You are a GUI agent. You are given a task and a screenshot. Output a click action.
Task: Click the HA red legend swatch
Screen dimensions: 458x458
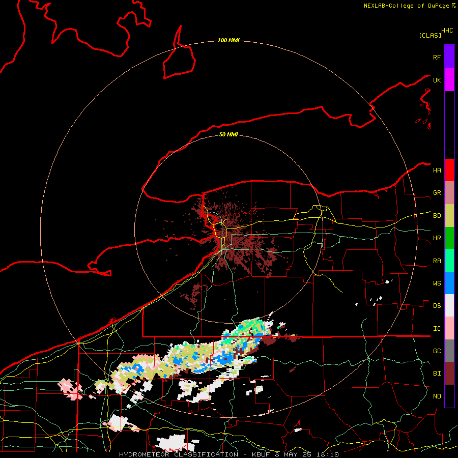[449, 170]
